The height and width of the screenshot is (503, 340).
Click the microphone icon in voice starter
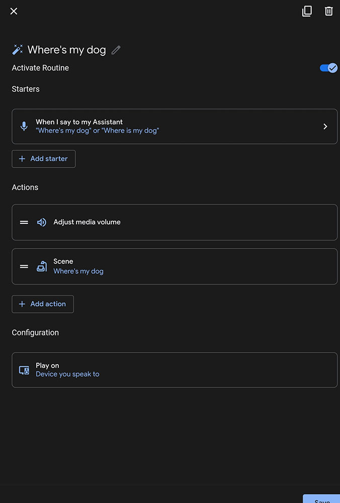point(24,126)
